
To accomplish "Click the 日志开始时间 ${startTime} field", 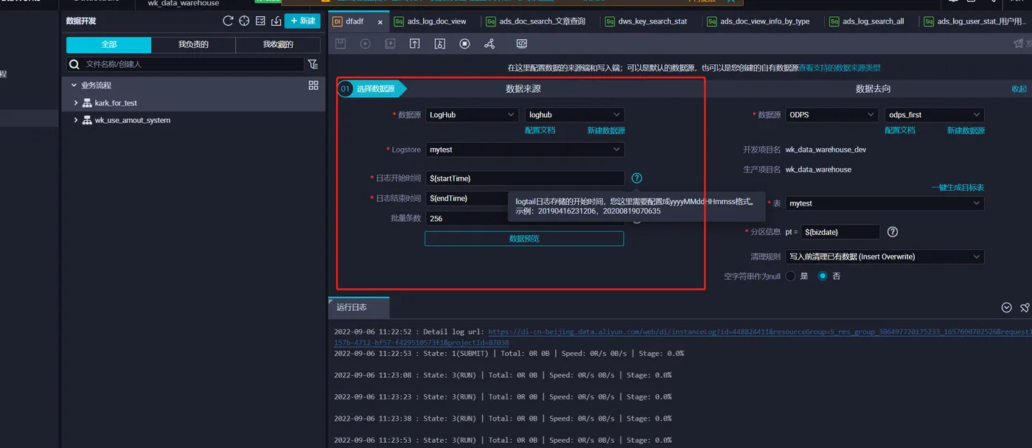I will click(x=525, y=178).
